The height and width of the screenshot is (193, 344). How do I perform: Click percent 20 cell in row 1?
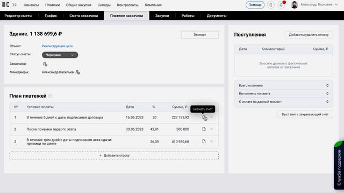tap(154, 117)
